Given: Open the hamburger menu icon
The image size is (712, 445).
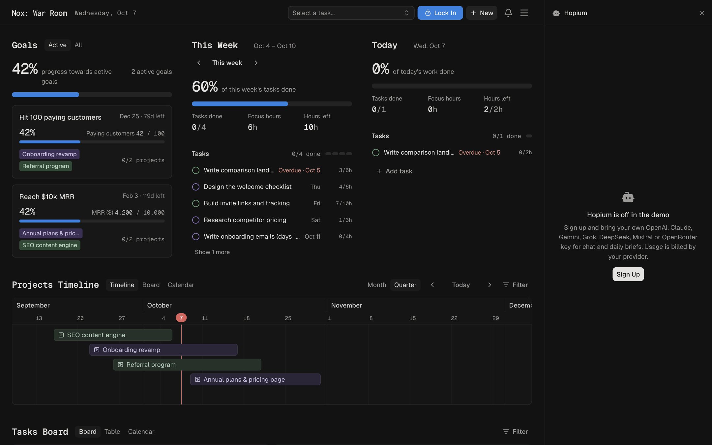Looking at the screenshot, I should click(524, 13).
